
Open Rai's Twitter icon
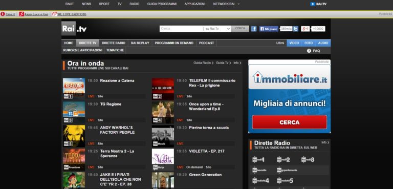click(296, 29)
